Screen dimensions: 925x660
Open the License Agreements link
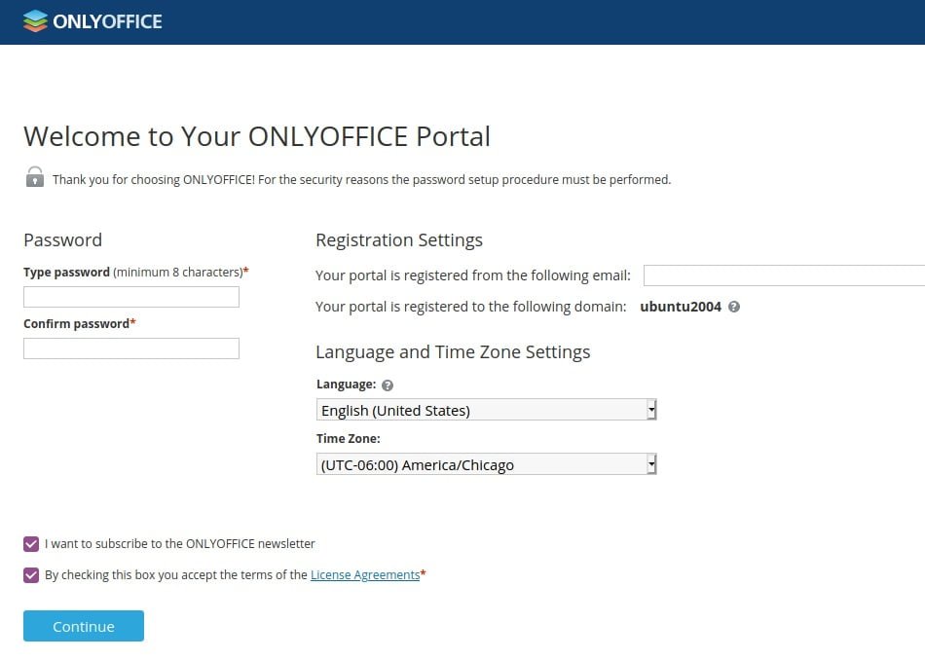click(x=365, y=575)
